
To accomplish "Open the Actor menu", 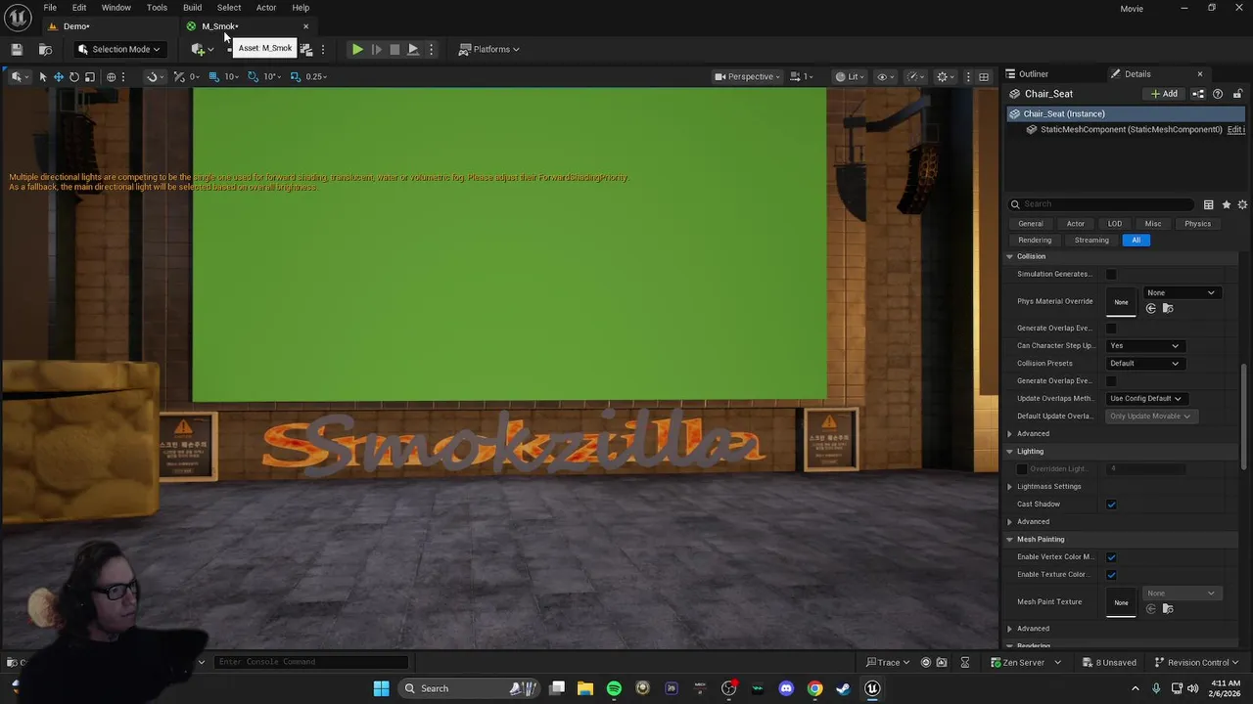I will tap(266, 8).
